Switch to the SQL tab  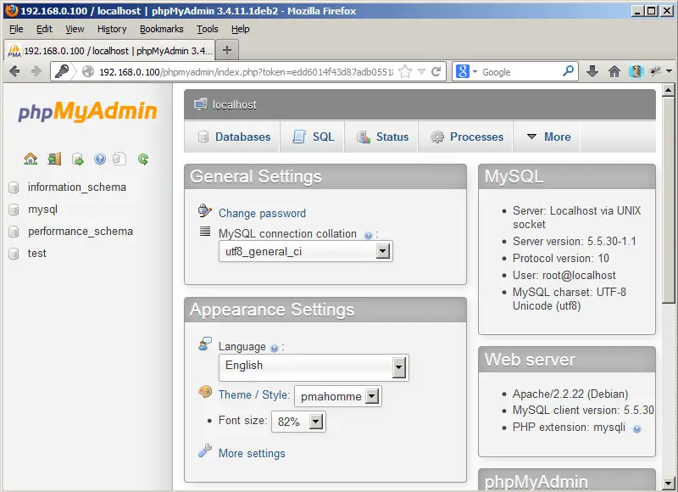coord(312,137)
